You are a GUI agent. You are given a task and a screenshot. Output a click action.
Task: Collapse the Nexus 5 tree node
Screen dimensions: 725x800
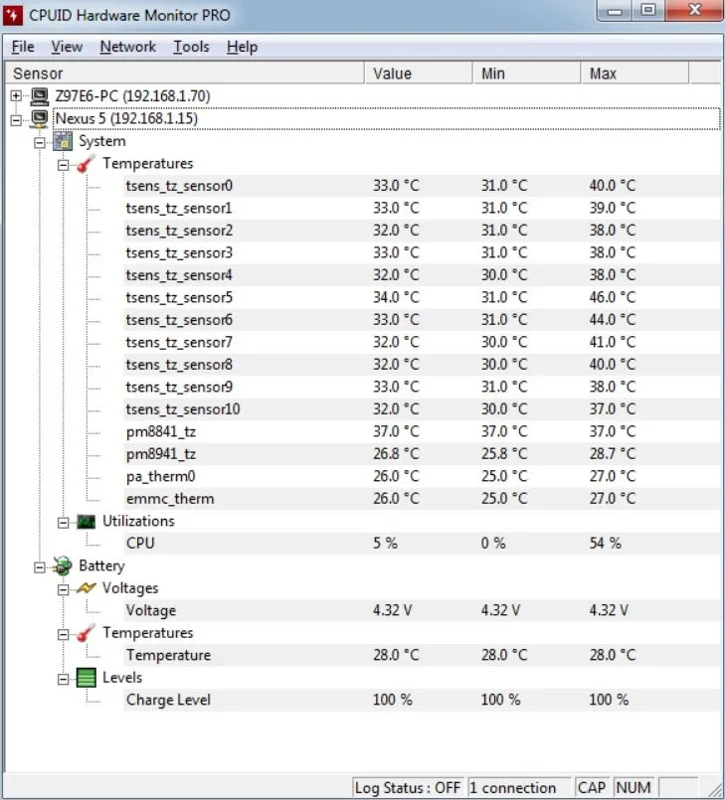tap(16, 118)
